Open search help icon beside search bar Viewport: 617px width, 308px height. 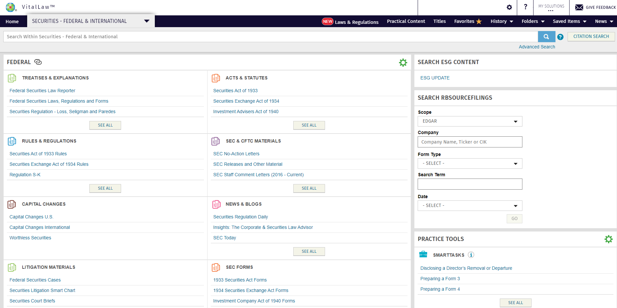pyautogui.click(x=560, y=37)
